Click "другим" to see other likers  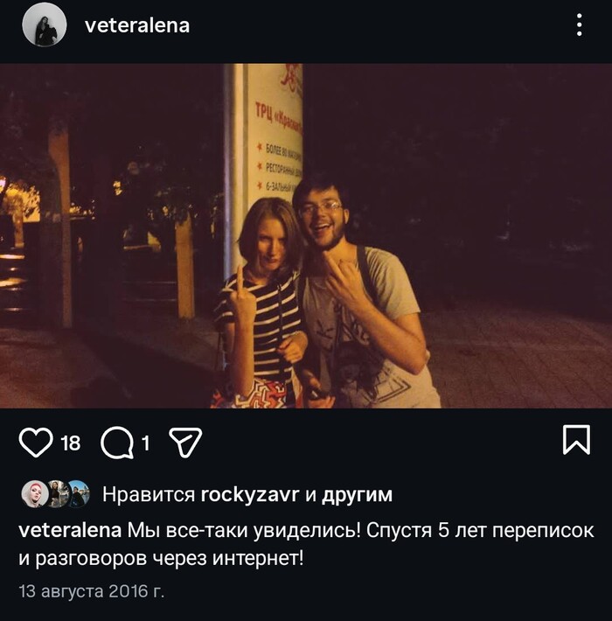357,495
